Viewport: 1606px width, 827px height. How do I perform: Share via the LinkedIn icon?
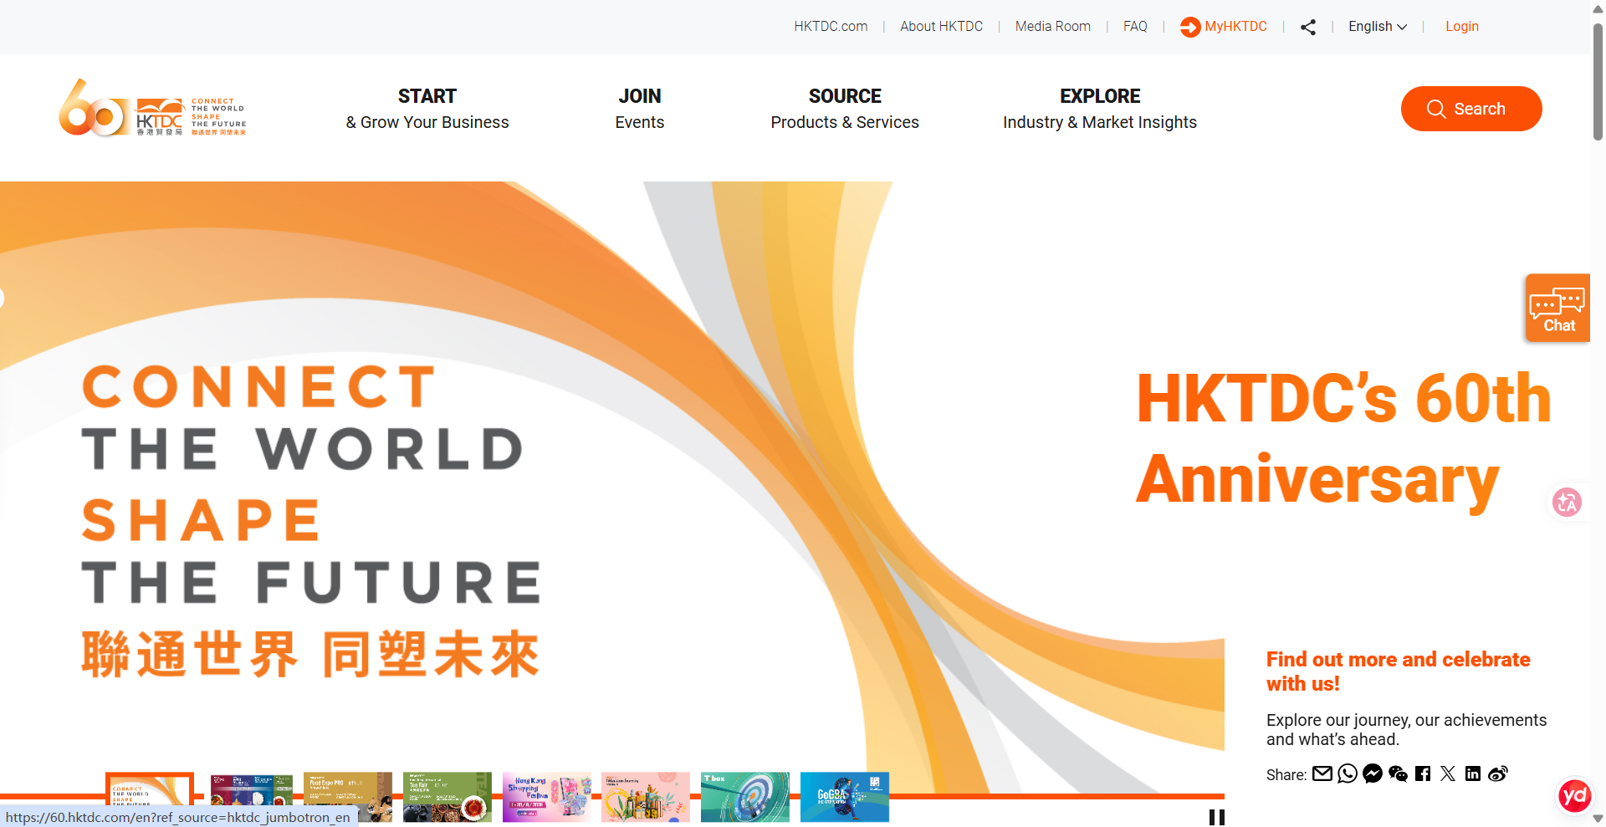pyautogui.click(x=1473, y=773)
